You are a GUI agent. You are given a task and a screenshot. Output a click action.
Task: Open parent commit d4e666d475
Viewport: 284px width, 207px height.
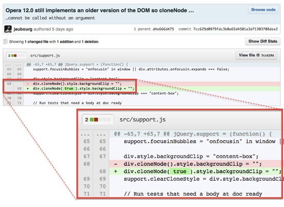163,29
